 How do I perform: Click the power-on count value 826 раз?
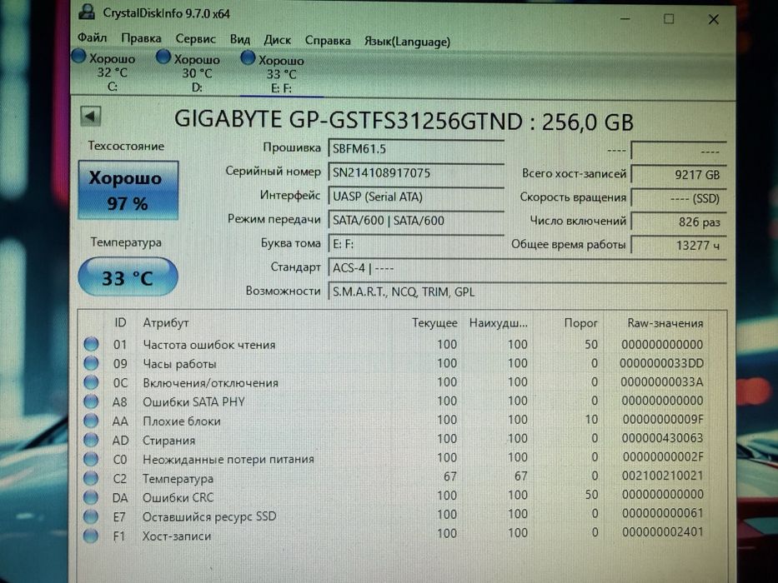[x=678, y=222]
